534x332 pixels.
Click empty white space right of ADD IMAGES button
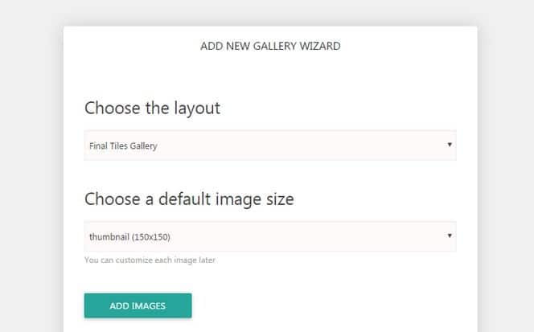323,305
